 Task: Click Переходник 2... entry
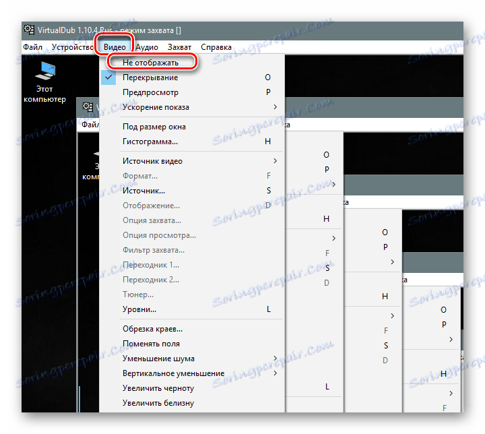pyautogui.click(x=192, y=280)
